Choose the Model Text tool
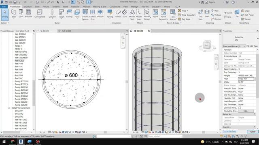The height and width of the screenshot is (145, 259). pyautogui.click(x=132, y=15)
